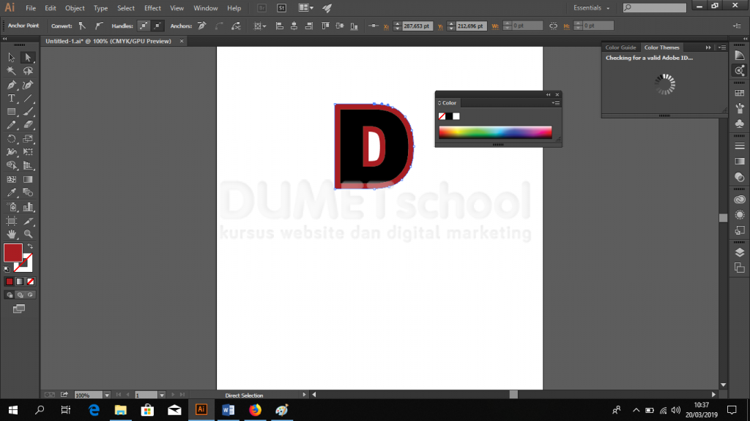Set paint mode to Gradient
750x421 pixels.
coord(20,281)
